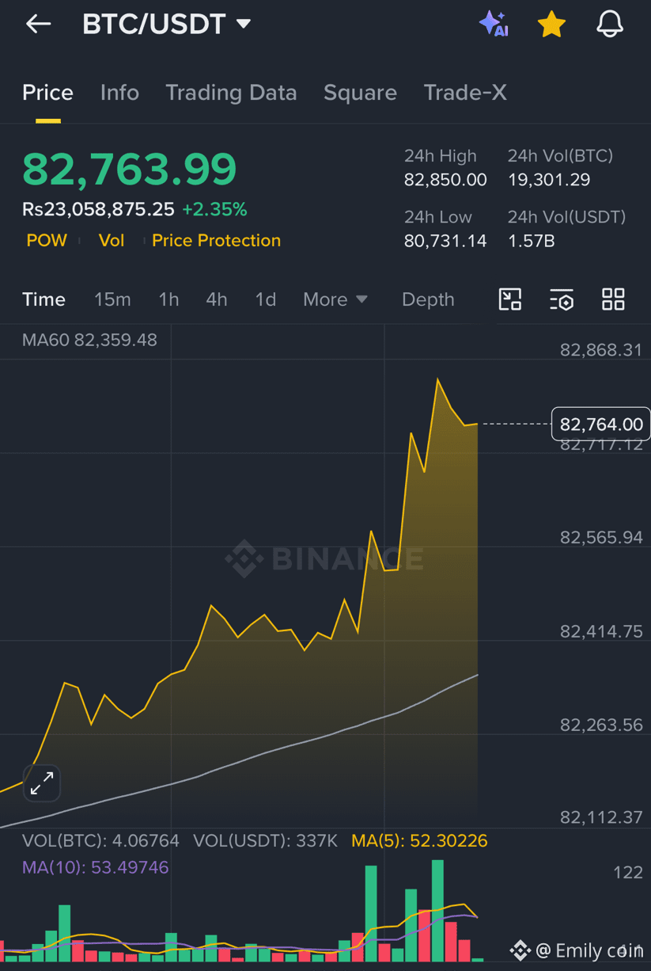This screenshot has width=651, height=971.
Task: Click the 82,414.75 price axis label
Action: (601, 631)
